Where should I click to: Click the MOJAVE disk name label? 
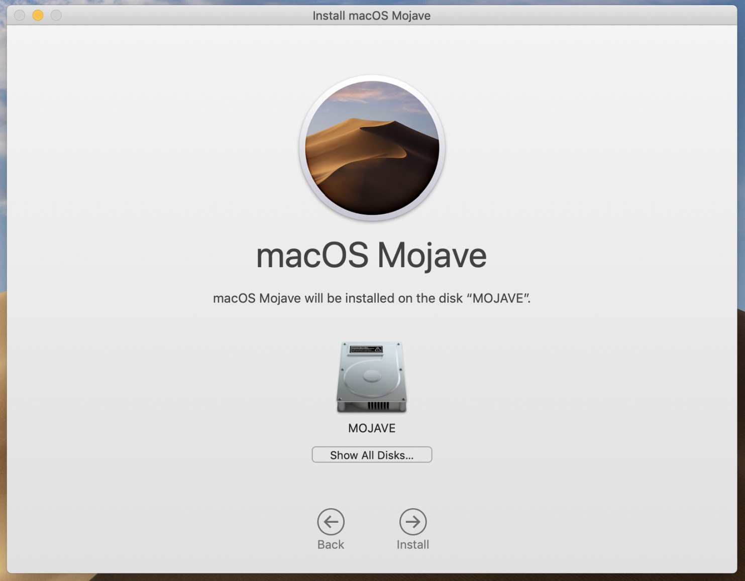(x=372, y=428)
